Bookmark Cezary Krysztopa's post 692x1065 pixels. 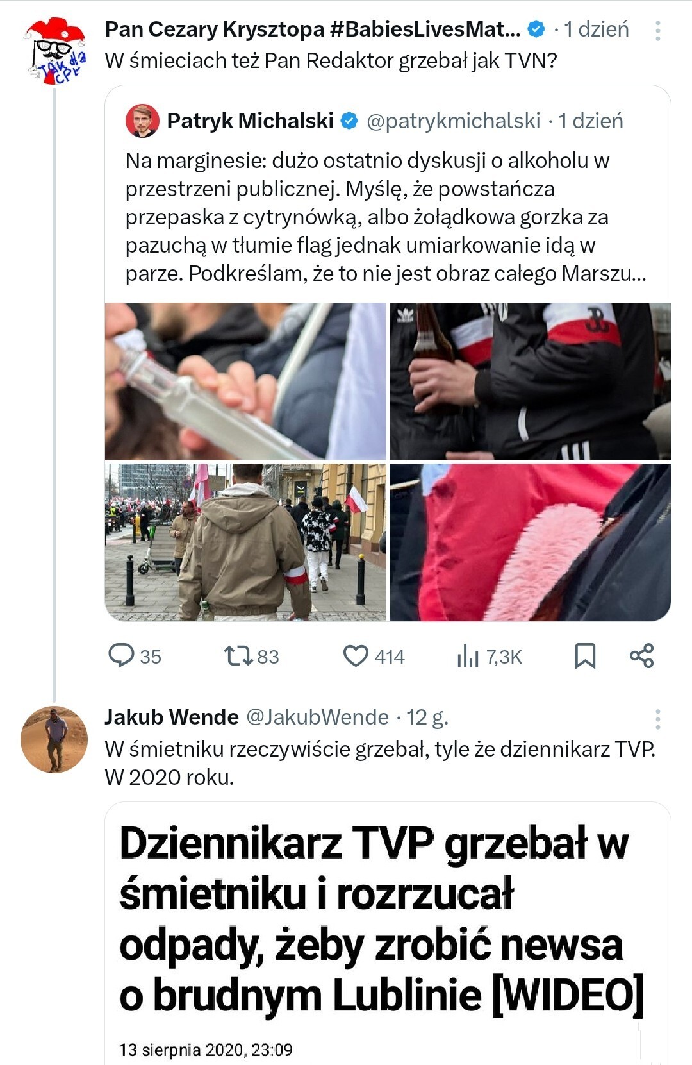click(585, 656)
